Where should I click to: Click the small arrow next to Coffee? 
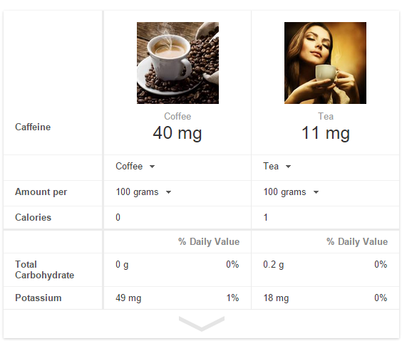[x=152, y=167]
